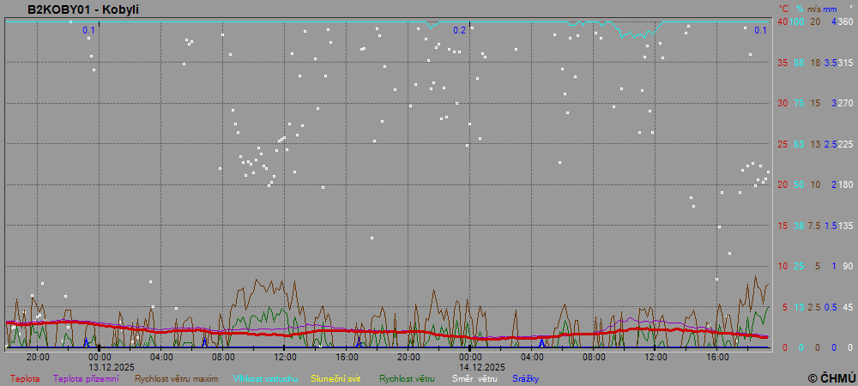The height and width of the screenshot is (386, 858).
Task: Click the Rychlost větru maxim legend label
Action: [177, 378]
